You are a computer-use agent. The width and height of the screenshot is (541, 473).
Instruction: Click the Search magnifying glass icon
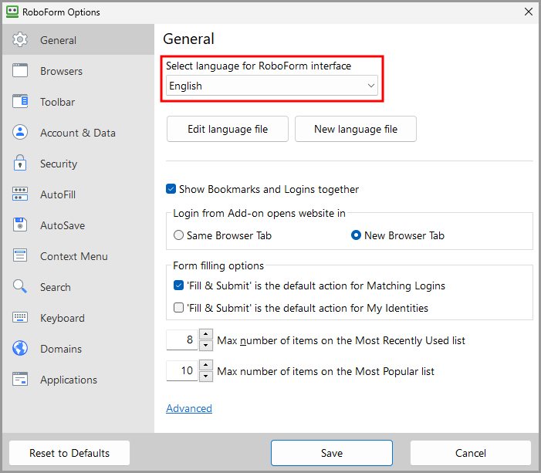tap(20, 286)
